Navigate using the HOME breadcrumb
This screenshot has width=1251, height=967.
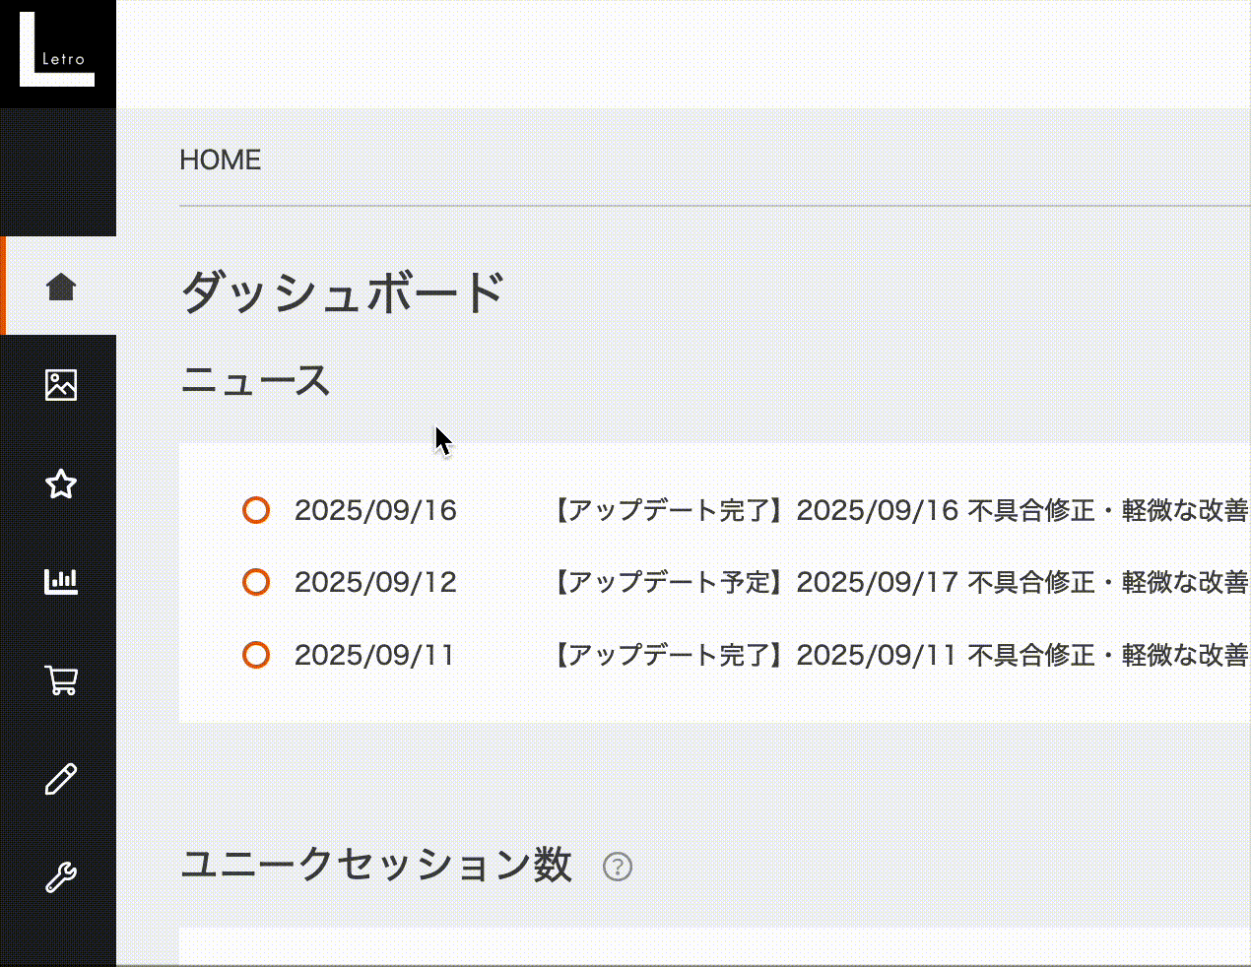pos(220,160)
